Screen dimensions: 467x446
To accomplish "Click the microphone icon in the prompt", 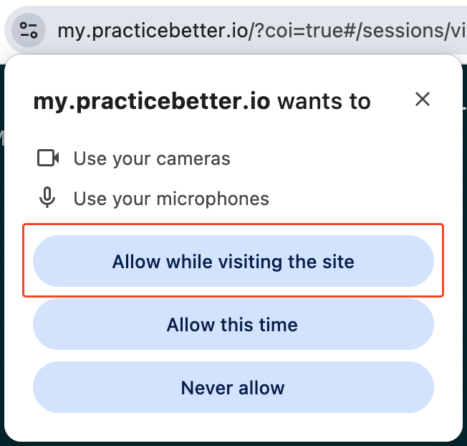I will [47, 197].
